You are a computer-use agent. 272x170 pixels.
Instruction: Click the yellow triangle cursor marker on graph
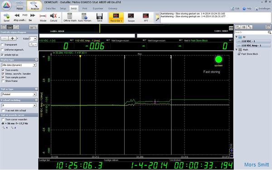[80, 56]
